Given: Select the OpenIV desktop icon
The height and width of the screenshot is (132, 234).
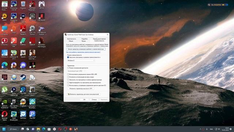Looking at the screenshot, I should pos(23,54).
